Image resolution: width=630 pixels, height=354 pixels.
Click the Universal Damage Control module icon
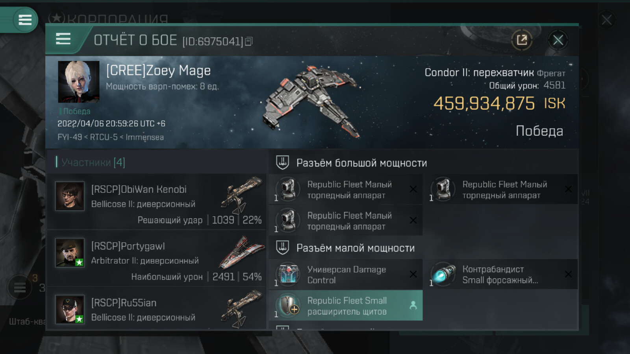coord(288,274)
